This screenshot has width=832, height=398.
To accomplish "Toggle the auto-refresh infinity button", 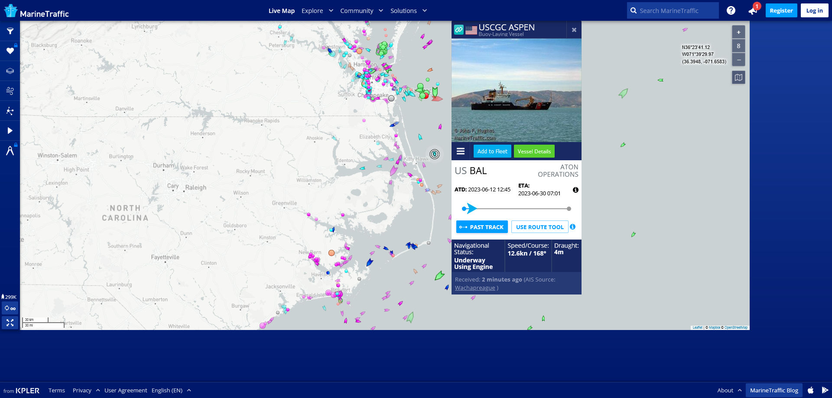I will (10, 308).
